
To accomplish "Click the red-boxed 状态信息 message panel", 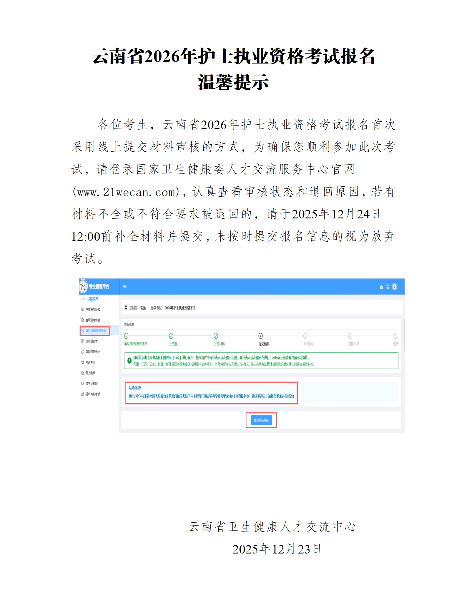I will point(211,393).
